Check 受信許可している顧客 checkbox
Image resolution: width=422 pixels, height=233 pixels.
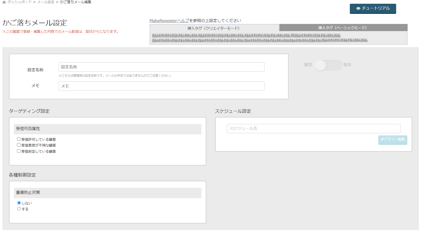click(x=19, y=139)
